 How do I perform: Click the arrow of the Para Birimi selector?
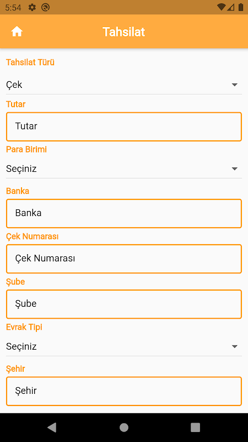(235, 169)
